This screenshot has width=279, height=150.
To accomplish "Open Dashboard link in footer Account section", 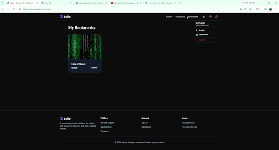I will click(146, 127).
